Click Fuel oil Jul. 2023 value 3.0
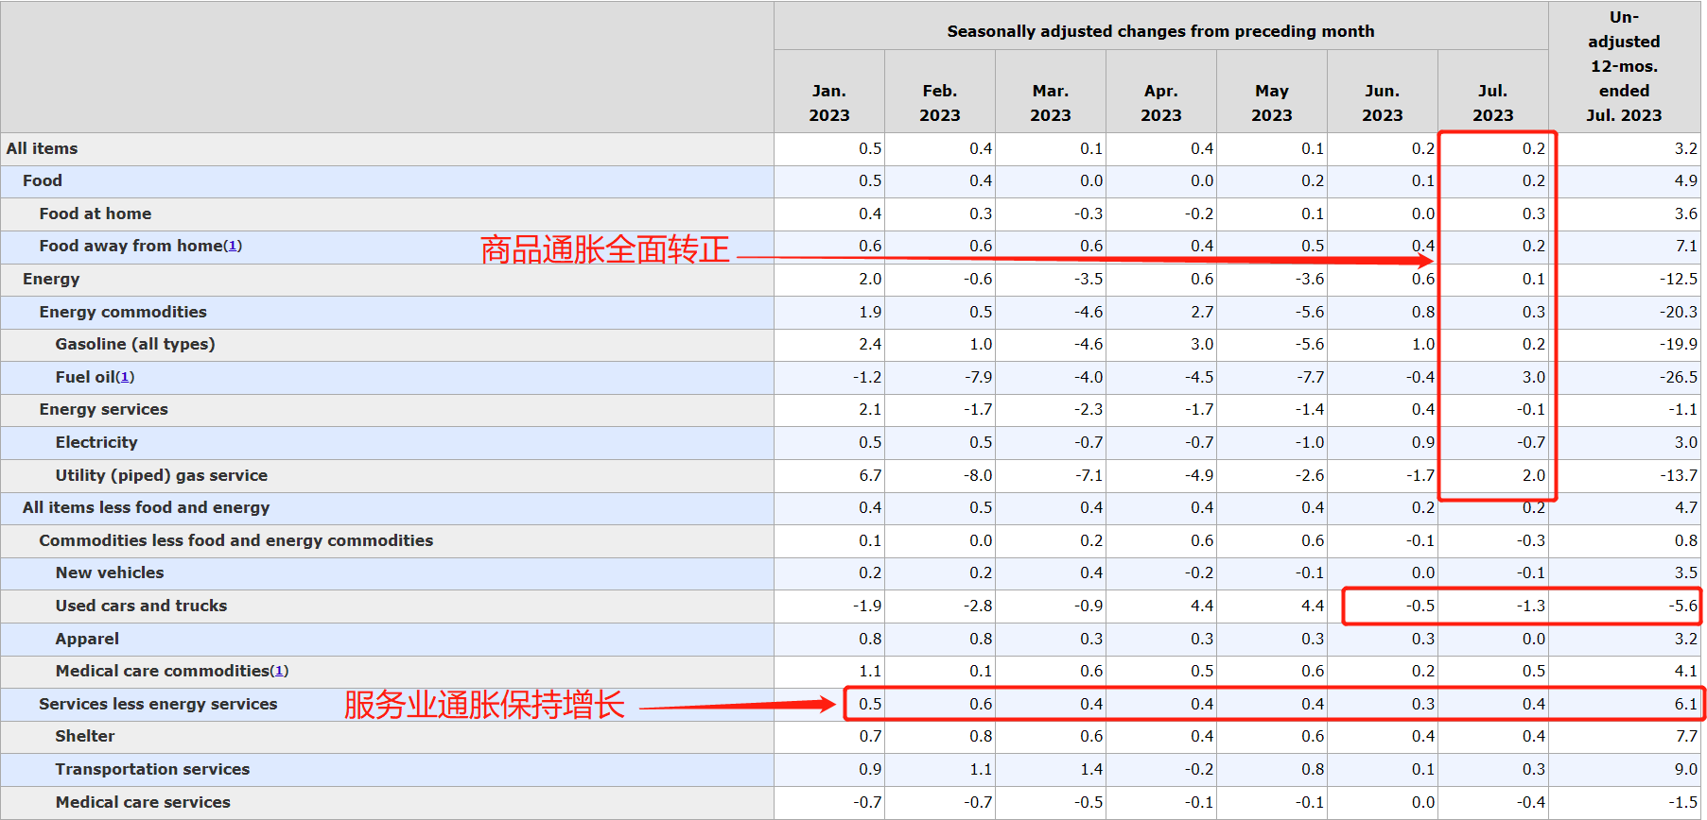1707x820 pixels. pos(1534,377)
